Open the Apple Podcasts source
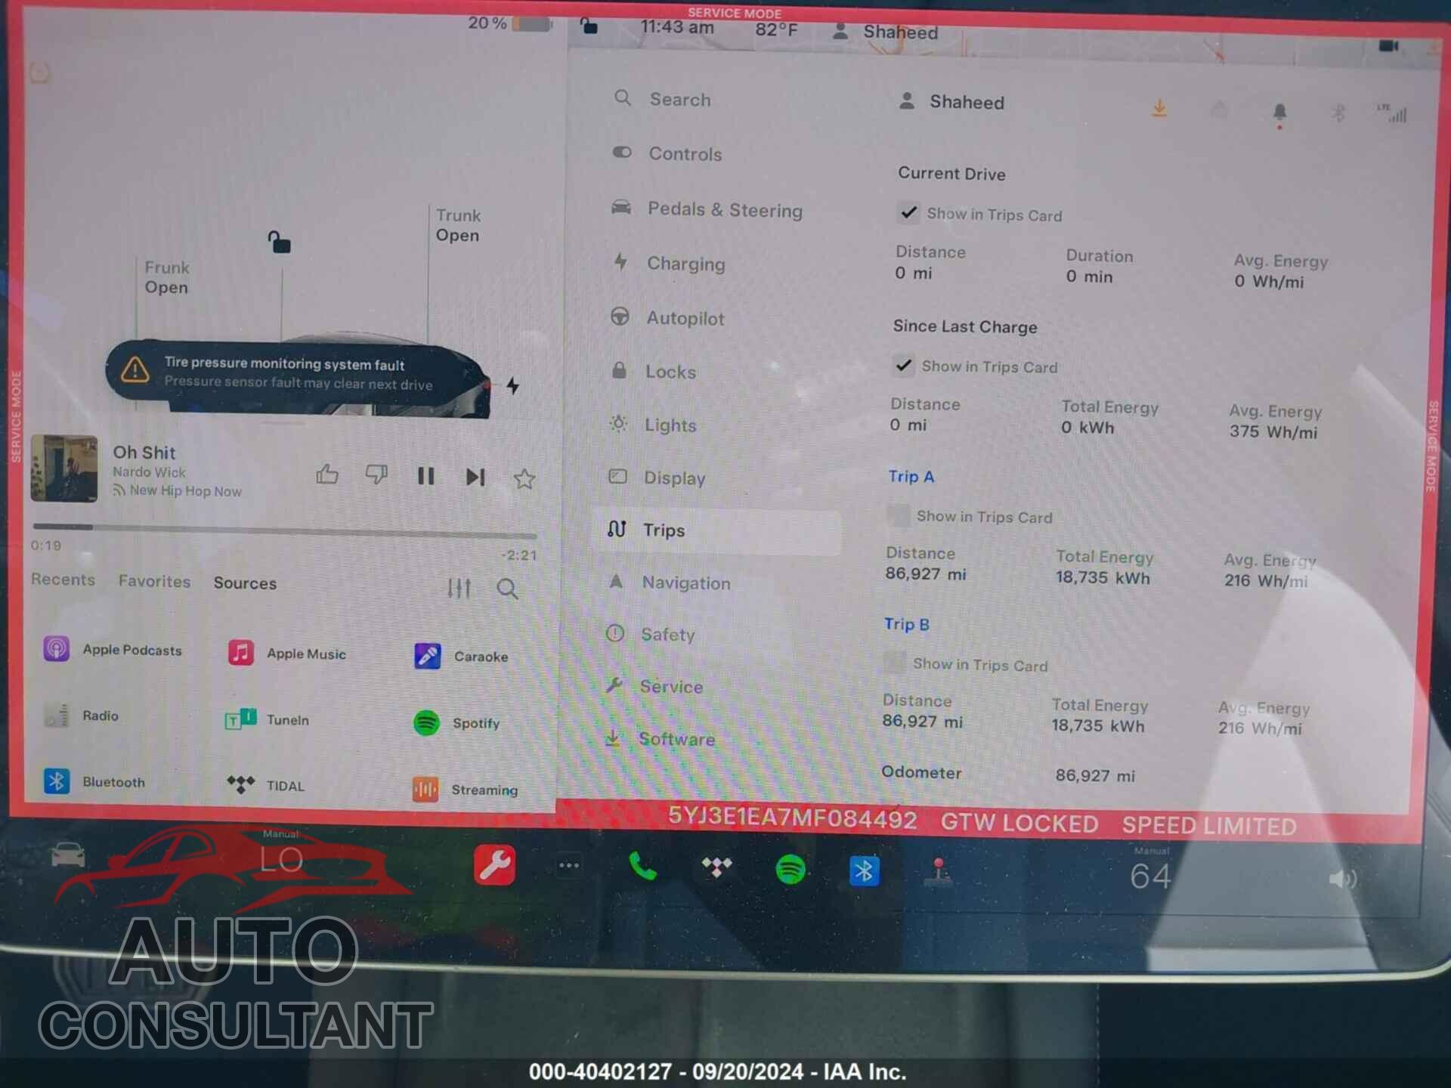Screen dimensions: 1451x1088 point(113,649)
